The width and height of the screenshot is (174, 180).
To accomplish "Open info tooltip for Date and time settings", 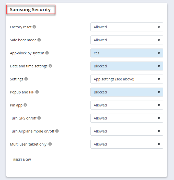I will pyautogui.click(x=50, y=66).
